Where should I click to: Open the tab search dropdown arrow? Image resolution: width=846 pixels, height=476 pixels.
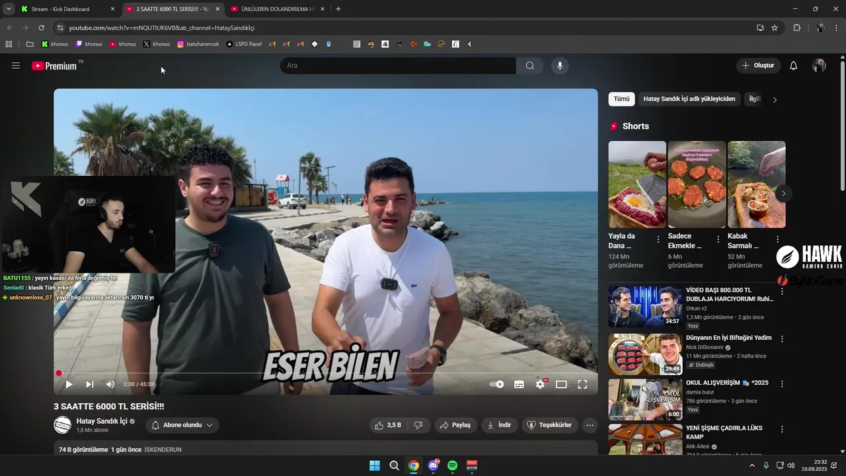click(9, 9)
